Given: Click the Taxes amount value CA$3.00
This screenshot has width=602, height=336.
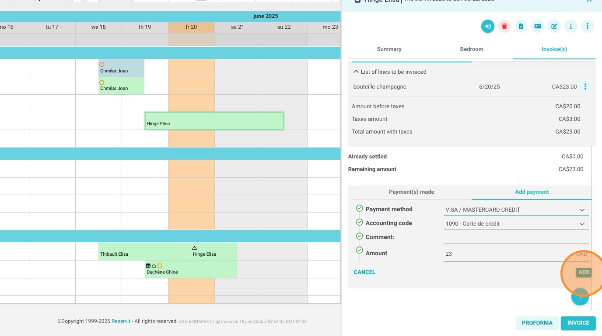Looking at the screenshot, I should point(570,119).
